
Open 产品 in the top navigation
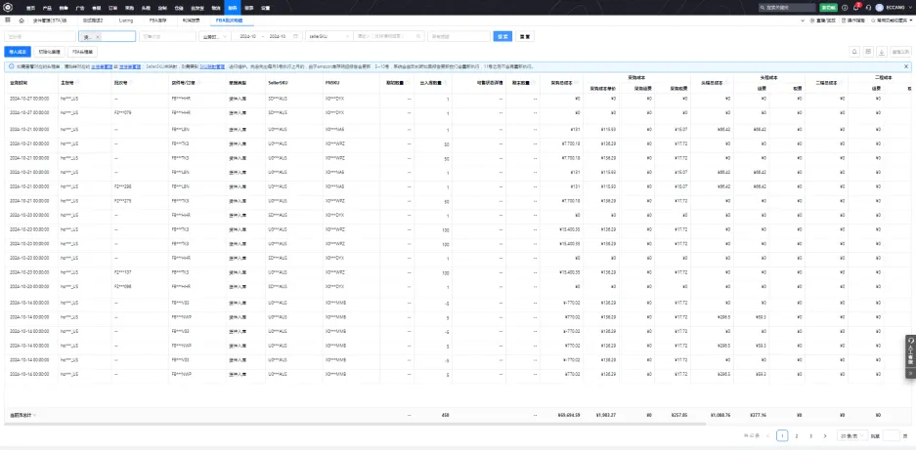click(x=47, y=8)
